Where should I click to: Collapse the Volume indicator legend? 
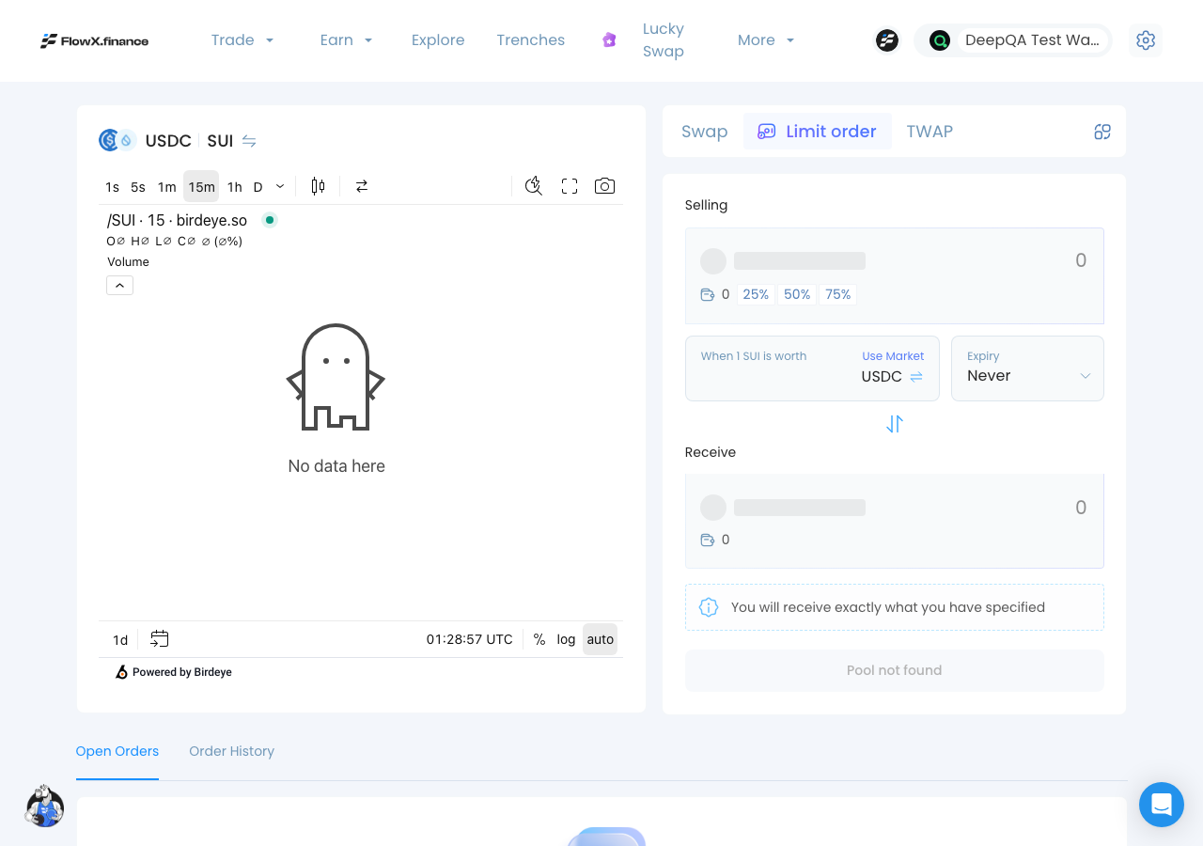[119, 285]
